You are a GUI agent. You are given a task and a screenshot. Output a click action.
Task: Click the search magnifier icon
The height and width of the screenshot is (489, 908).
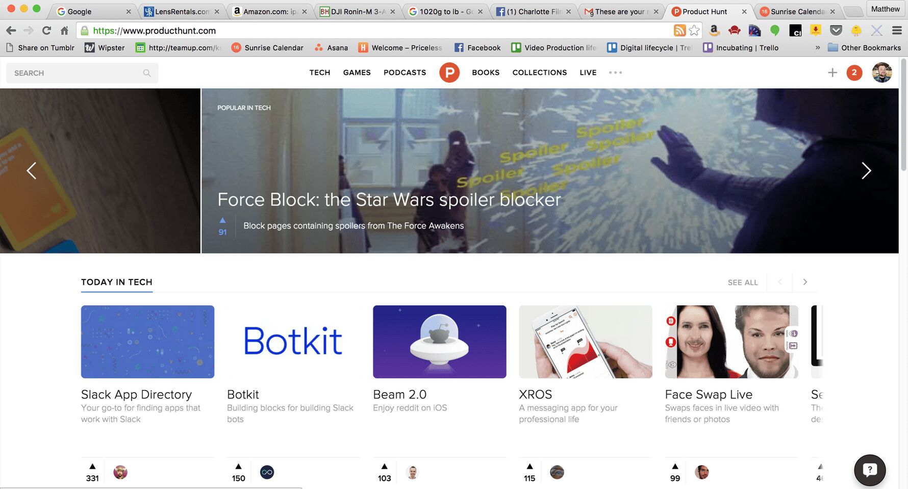point(147,73)
